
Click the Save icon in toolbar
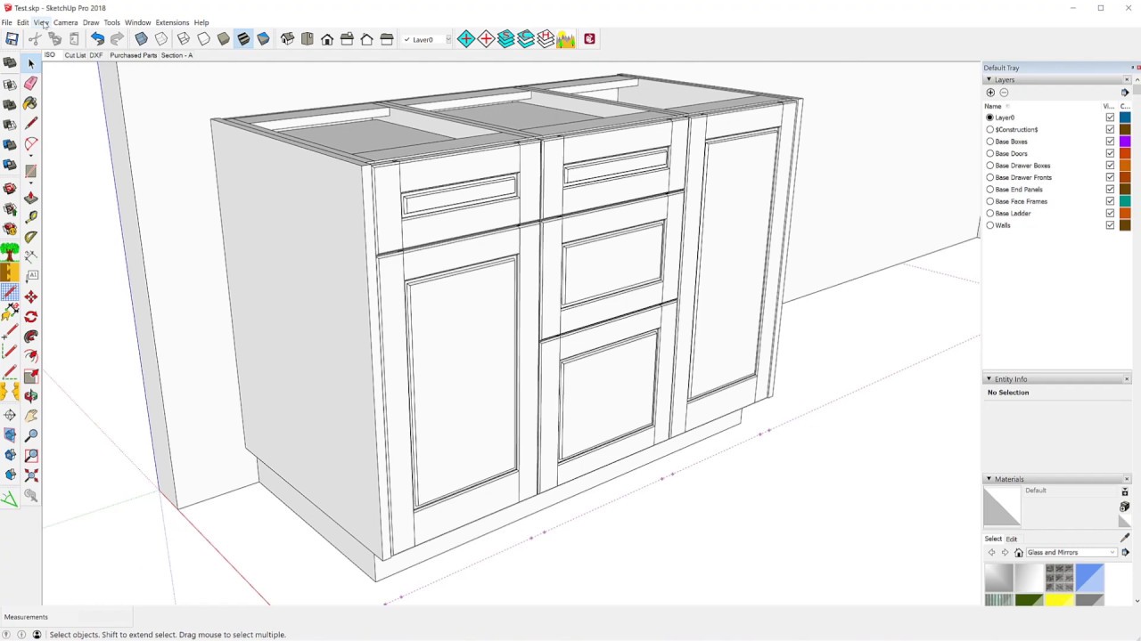point(12,39)
